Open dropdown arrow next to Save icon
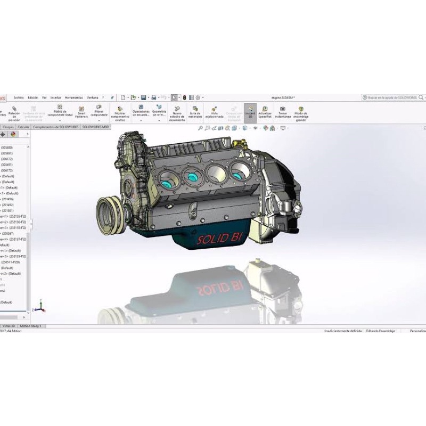Viewport: 426px width, 426px height. click(x=149, y=97)
